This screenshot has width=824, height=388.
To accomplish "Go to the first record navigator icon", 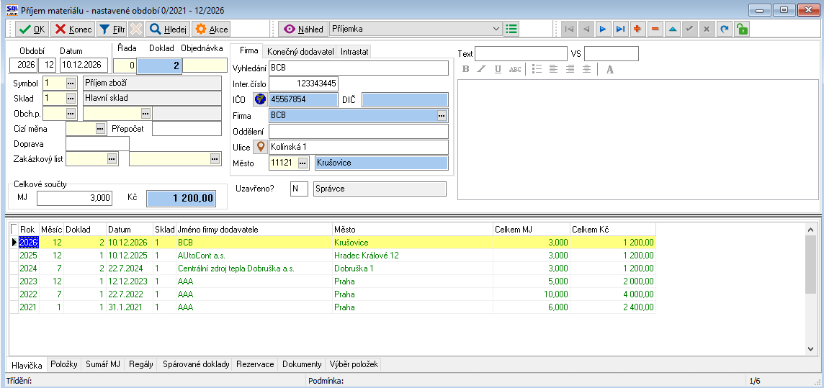I will point(568,29).
